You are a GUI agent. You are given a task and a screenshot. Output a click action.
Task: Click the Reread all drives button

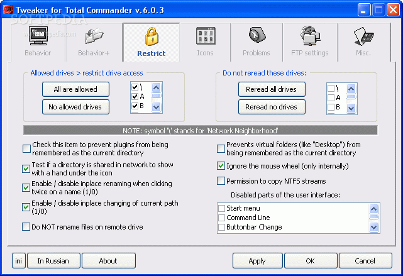click(272, 89)
